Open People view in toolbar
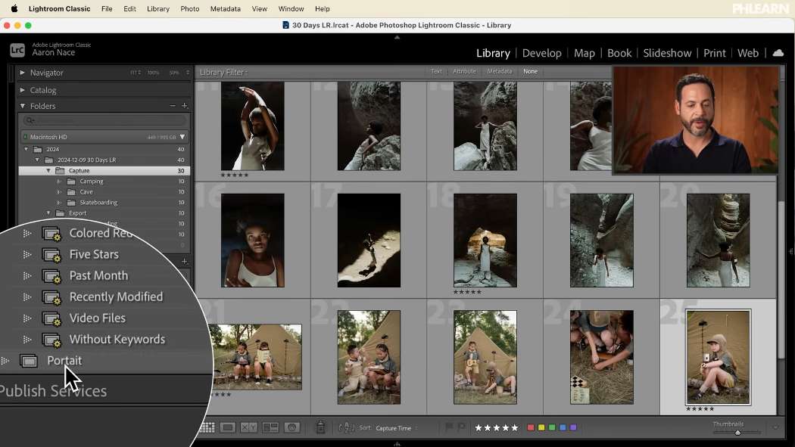Image resolution: width=795 pixels, height=447 pixels. point(292,428)
